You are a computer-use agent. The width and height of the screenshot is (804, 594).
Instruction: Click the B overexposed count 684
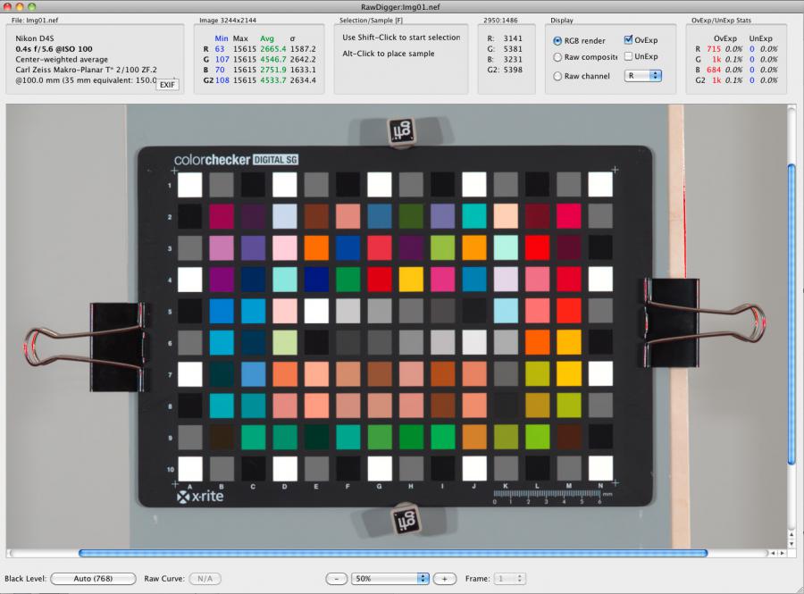(x=714, y=70)
